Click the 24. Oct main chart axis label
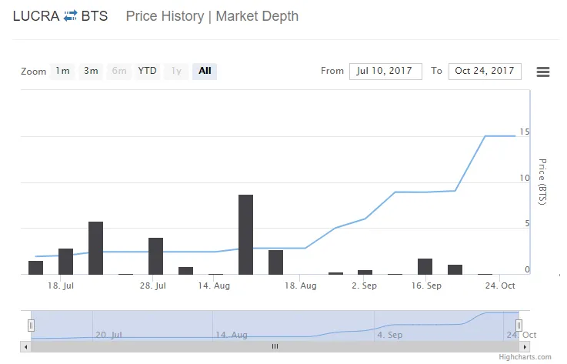This screenshot has height=364, width=567. click(500, 286)
